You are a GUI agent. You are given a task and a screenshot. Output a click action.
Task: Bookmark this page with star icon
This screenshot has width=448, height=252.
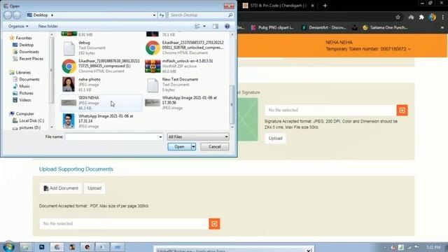click(398, 17)
